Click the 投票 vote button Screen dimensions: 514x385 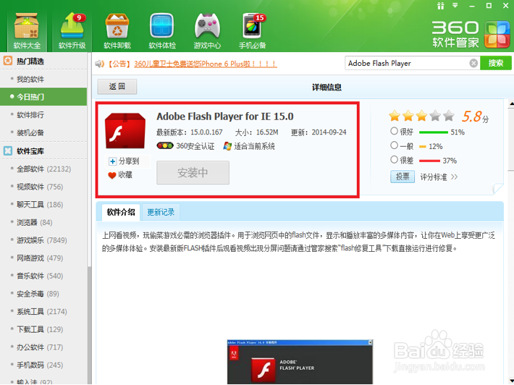point(403,177)
